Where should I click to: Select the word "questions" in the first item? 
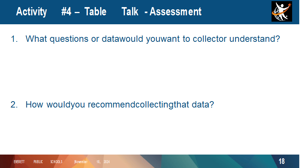(x=69, y=39)
